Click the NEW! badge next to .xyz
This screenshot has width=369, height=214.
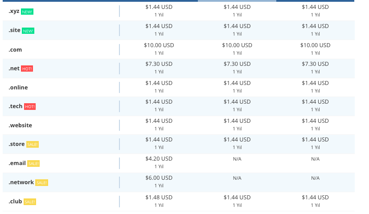tap(28, 12)
